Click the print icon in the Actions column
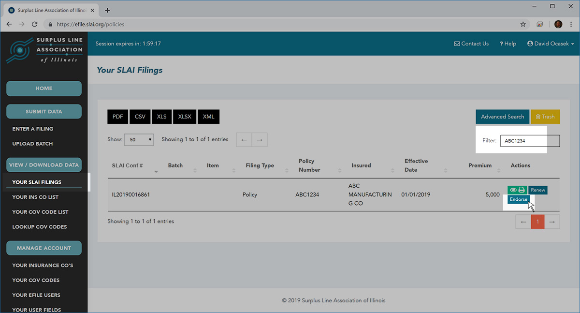The image size is (580, 313). pos(521,190)
